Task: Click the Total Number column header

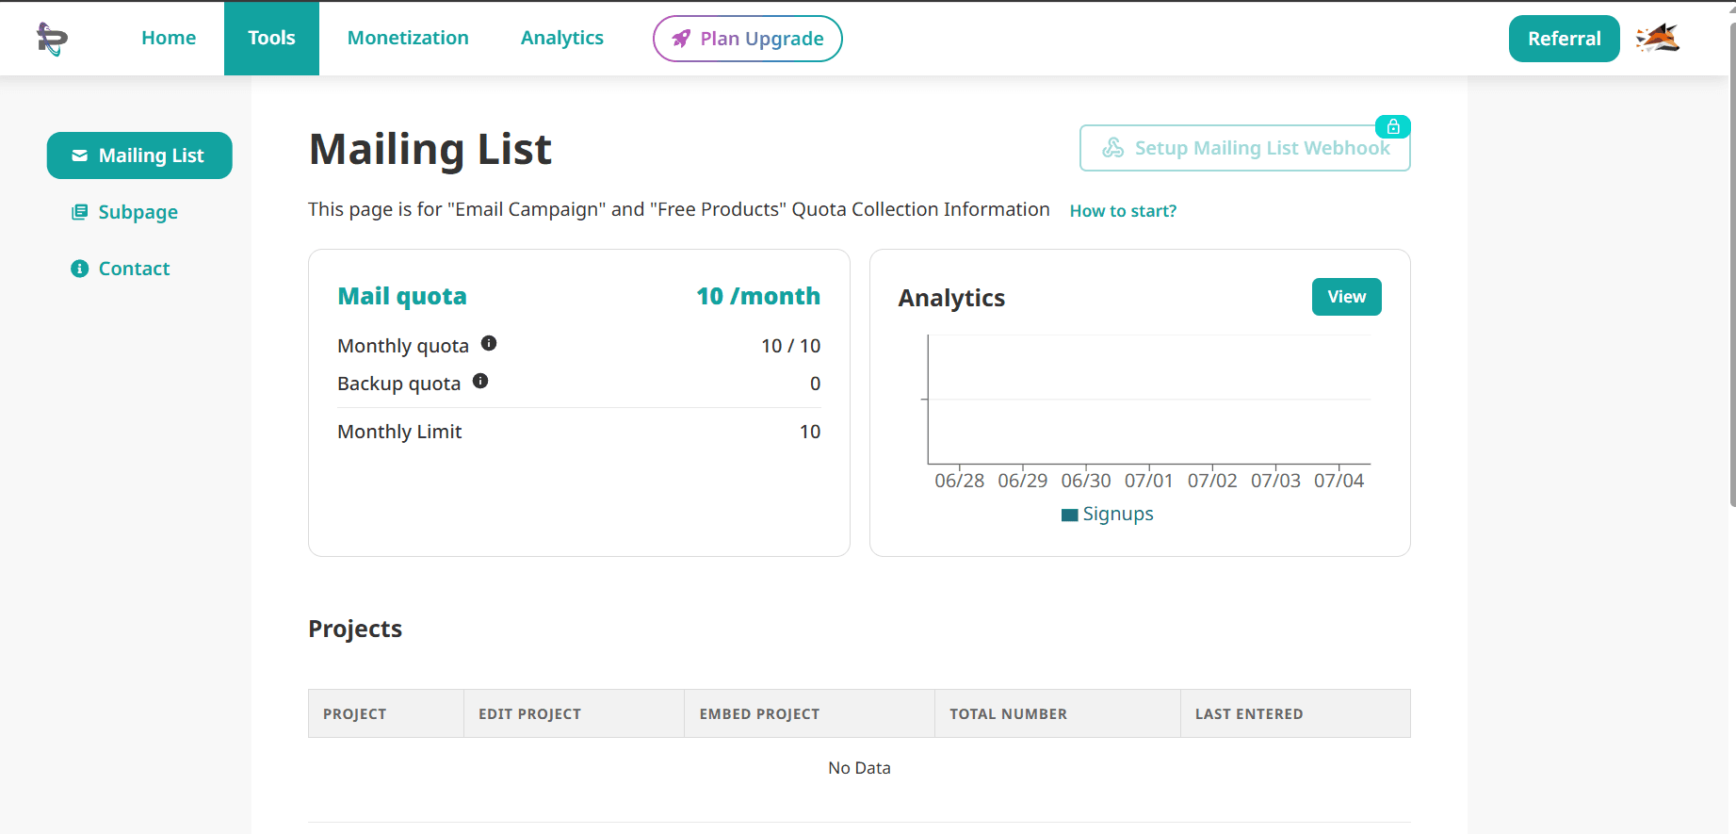Action: (x=1008, y=714)
